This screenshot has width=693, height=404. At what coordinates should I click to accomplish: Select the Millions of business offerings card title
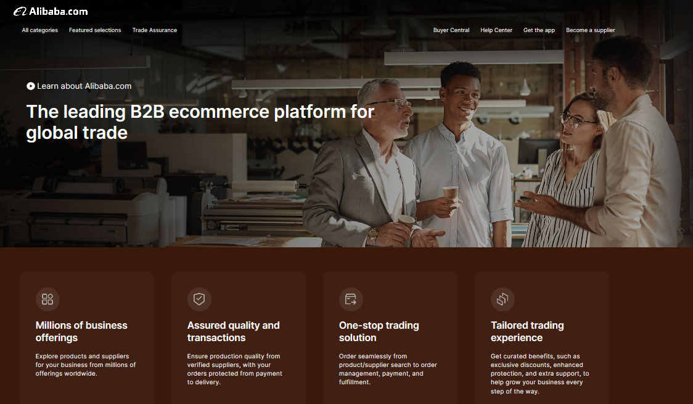81,331
